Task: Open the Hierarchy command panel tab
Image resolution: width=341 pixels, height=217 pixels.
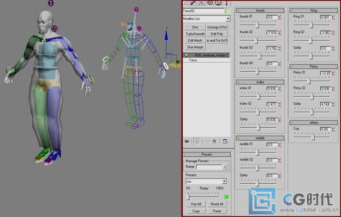Action: pos(202,3)
